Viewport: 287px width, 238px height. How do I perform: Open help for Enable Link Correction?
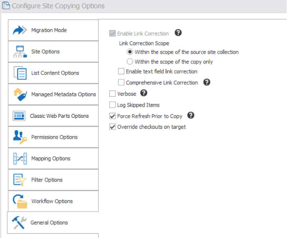(x=178, y=33)
